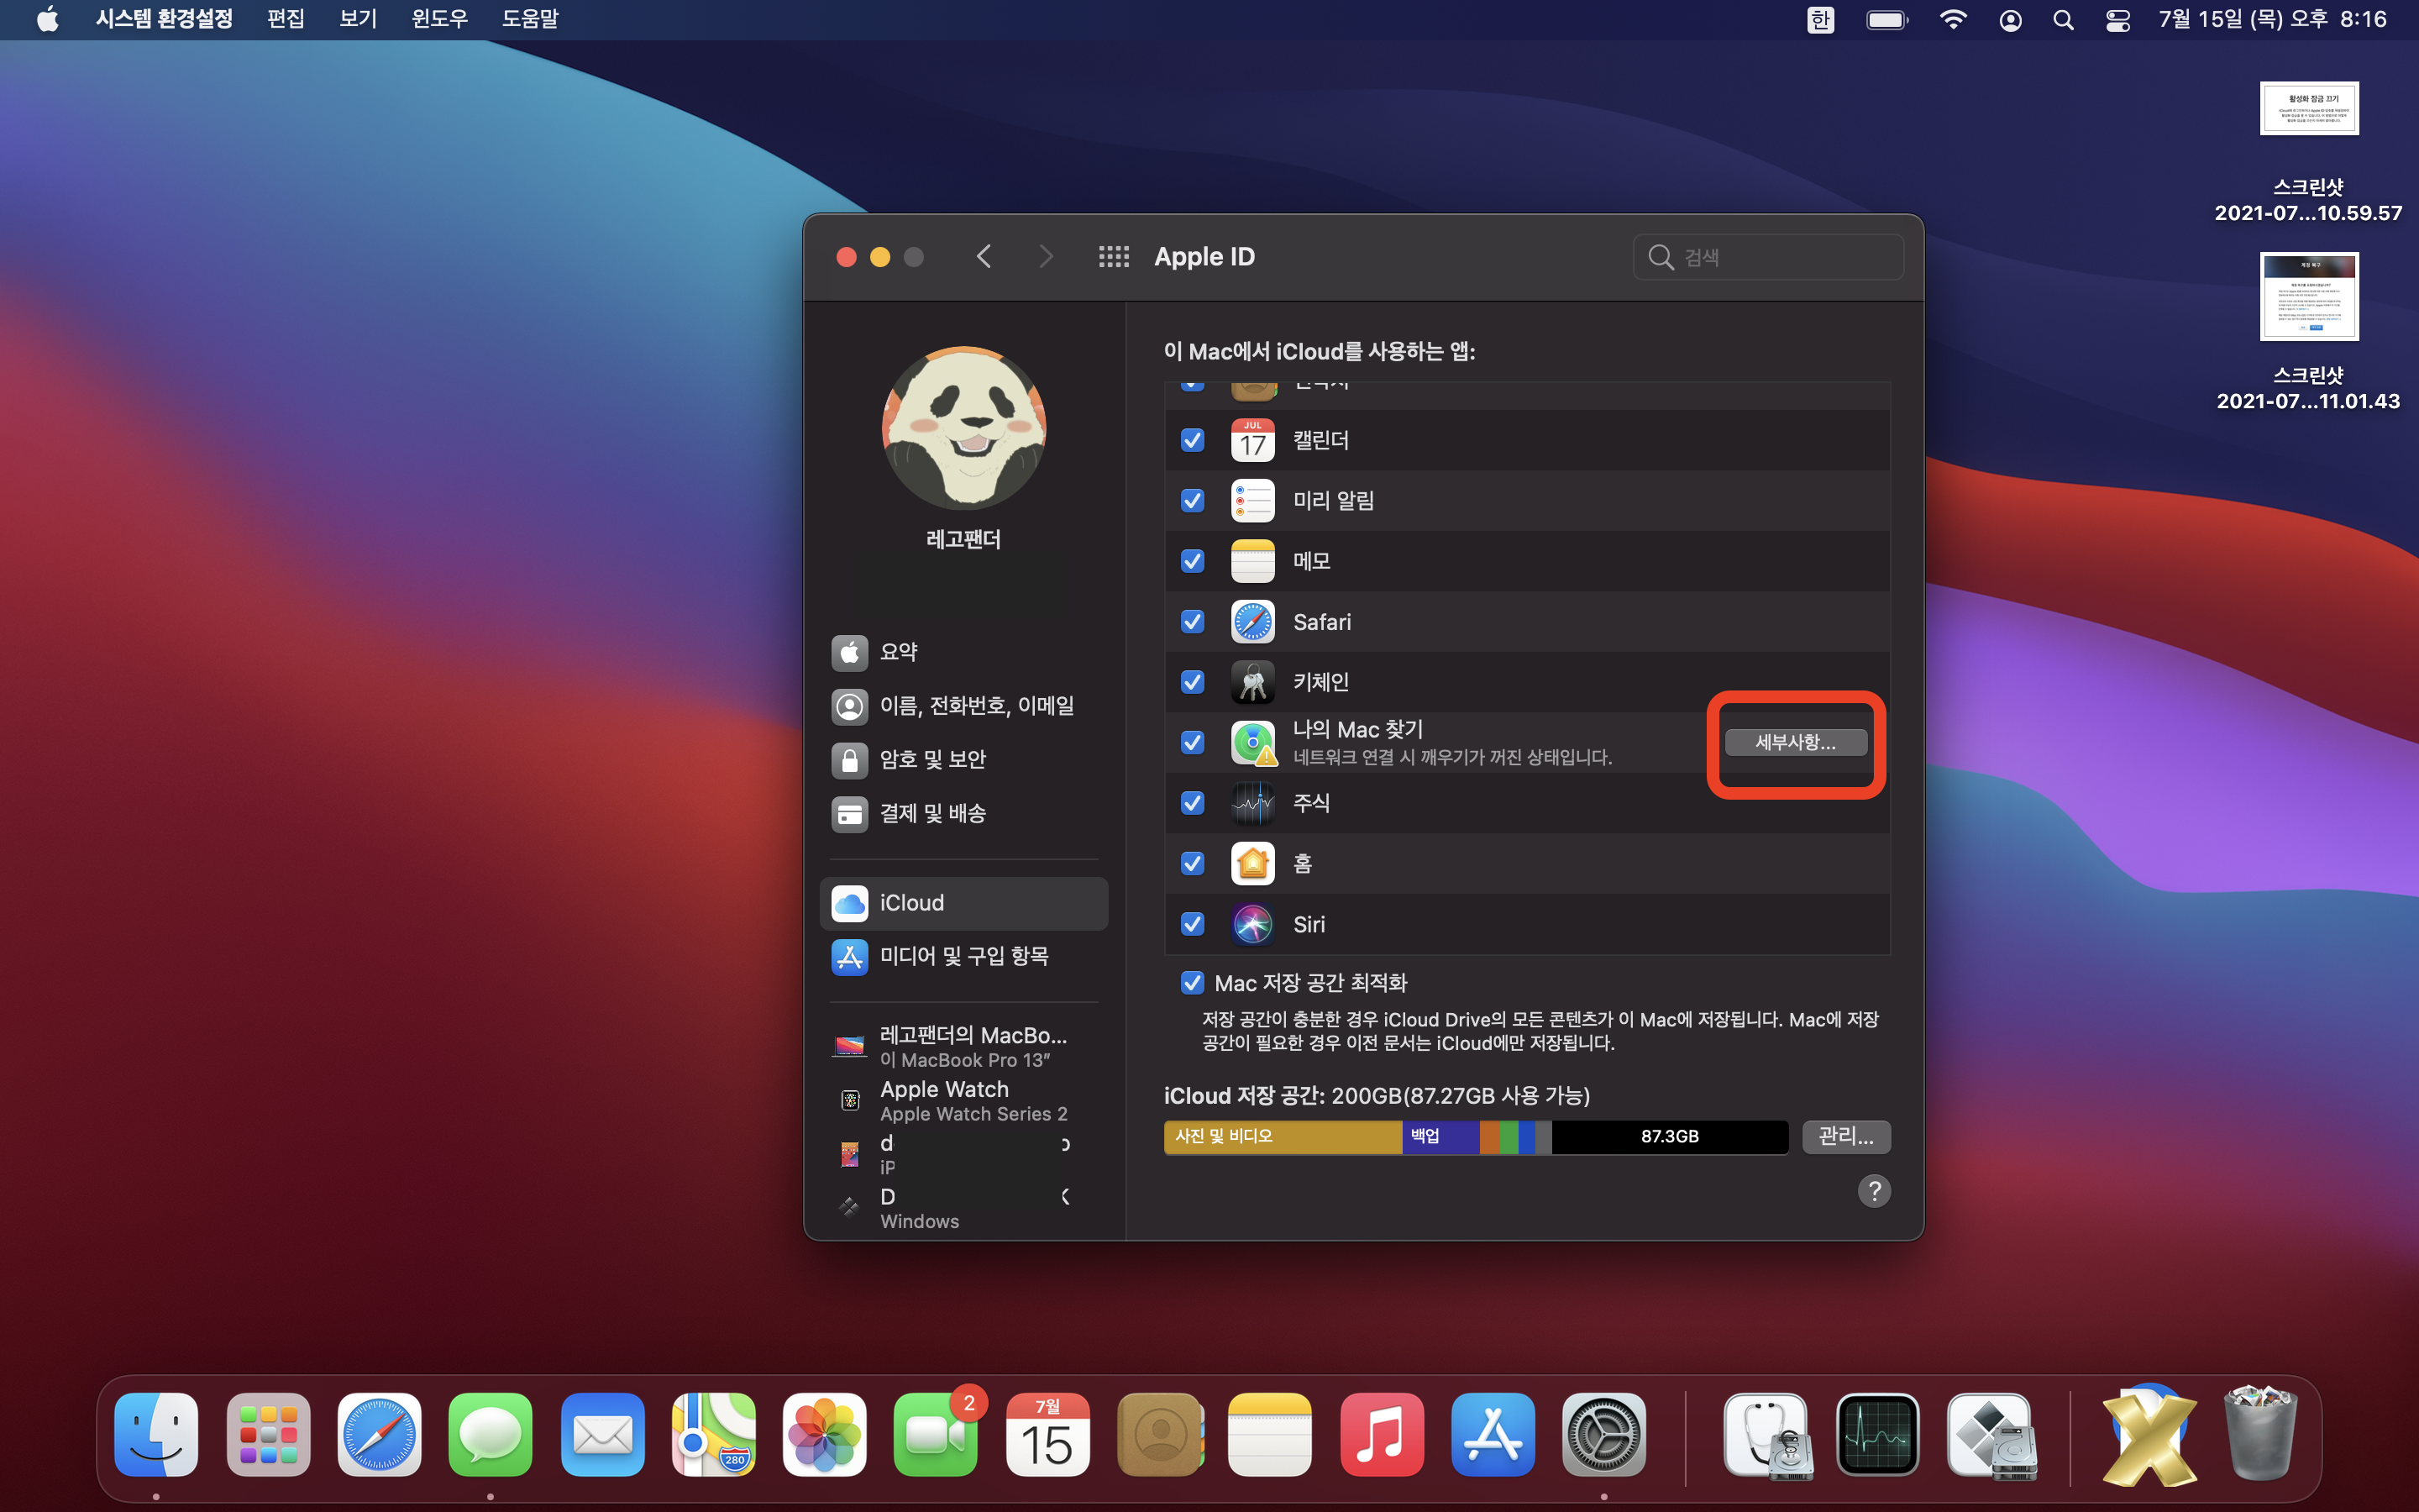Screen dimensions: 2419x1512
Task: Disable Mac 저장 공간 최적화 checkbox
Action: click(x=1193, y=983)
